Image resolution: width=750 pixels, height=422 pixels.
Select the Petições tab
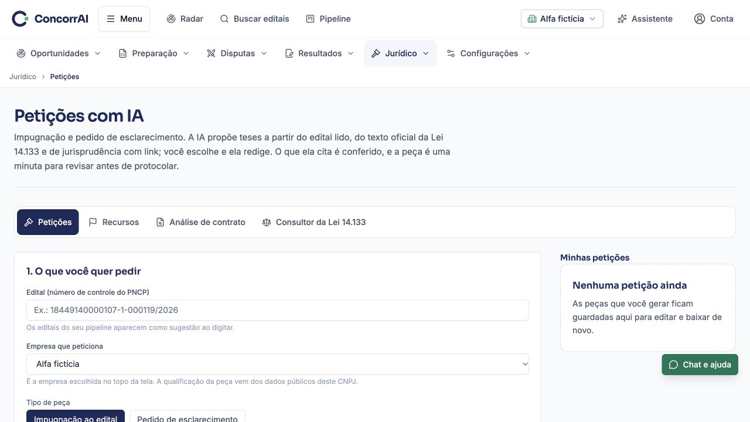pos(47,222)
